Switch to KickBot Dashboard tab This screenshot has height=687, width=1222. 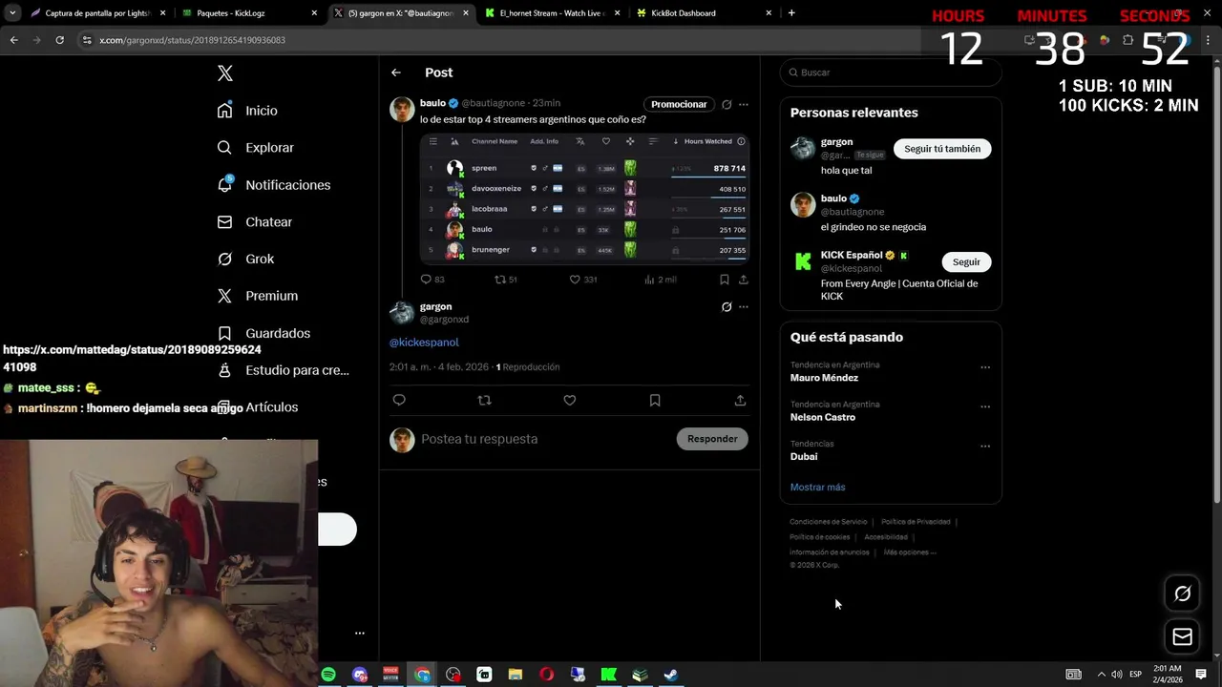pyautogui.click(x=702, y=13)
